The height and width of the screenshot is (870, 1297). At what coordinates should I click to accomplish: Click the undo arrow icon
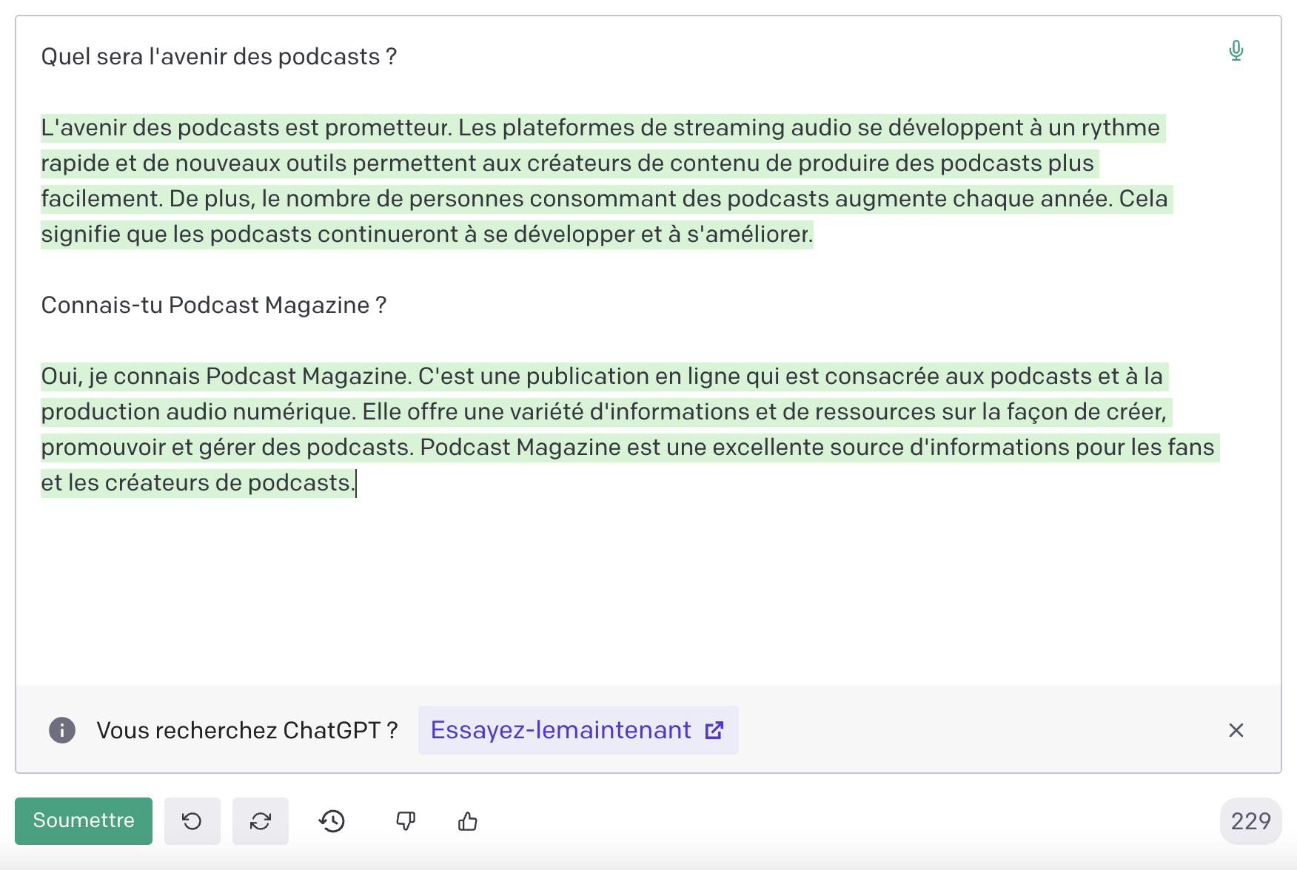[192, 820]
